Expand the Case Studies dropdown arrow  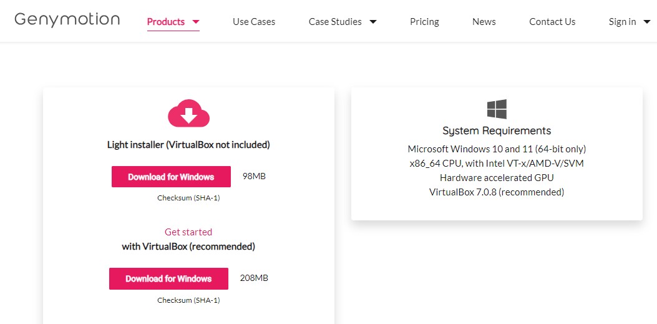click(x=373, y=22)
